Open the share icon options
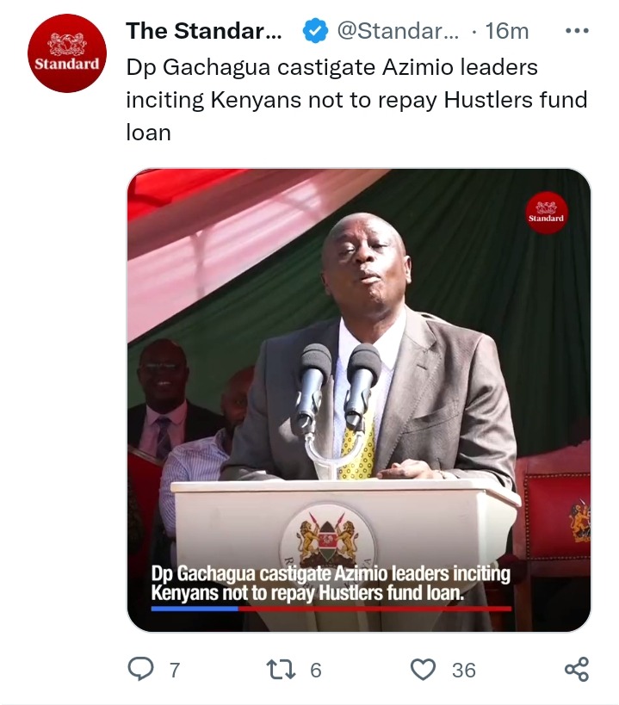 [577, 669]
